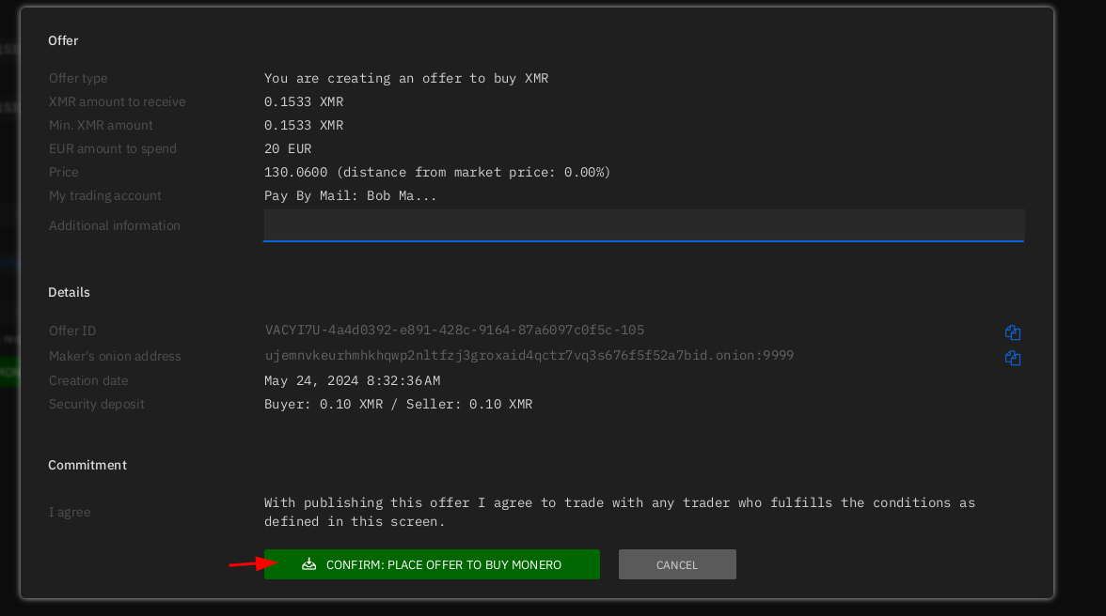Select the Offer ID value text
The height and width of the screenshot is (616, 1106).
click(454, 331)
